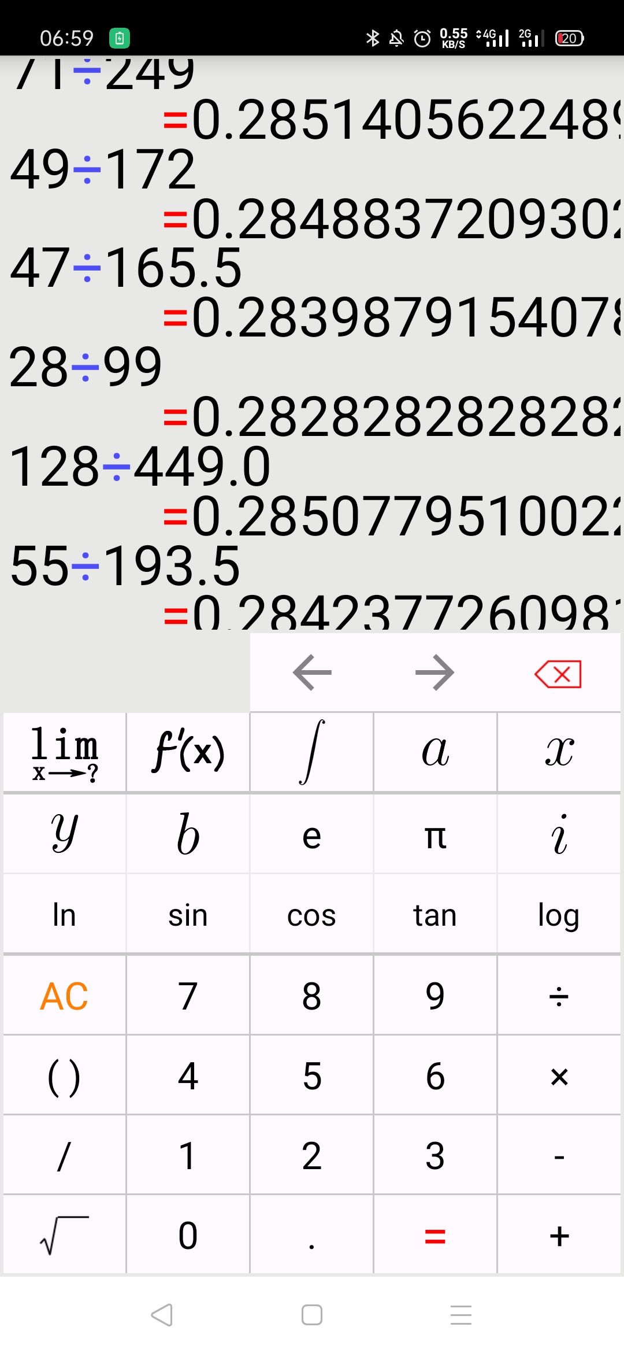This screenshot has width=624, height=1353.
Task: Insert the square root symbol
Action: [64, 1235]
